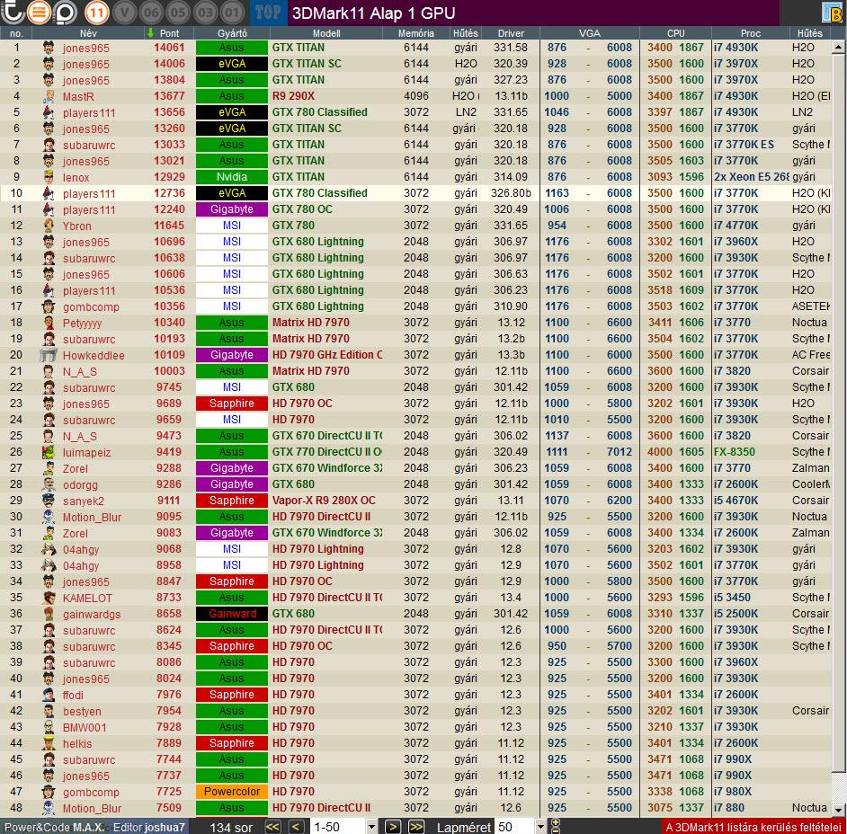Screen dimensions: 847x834
Task: Sort by the Driver column header
Action: (511, 33)
